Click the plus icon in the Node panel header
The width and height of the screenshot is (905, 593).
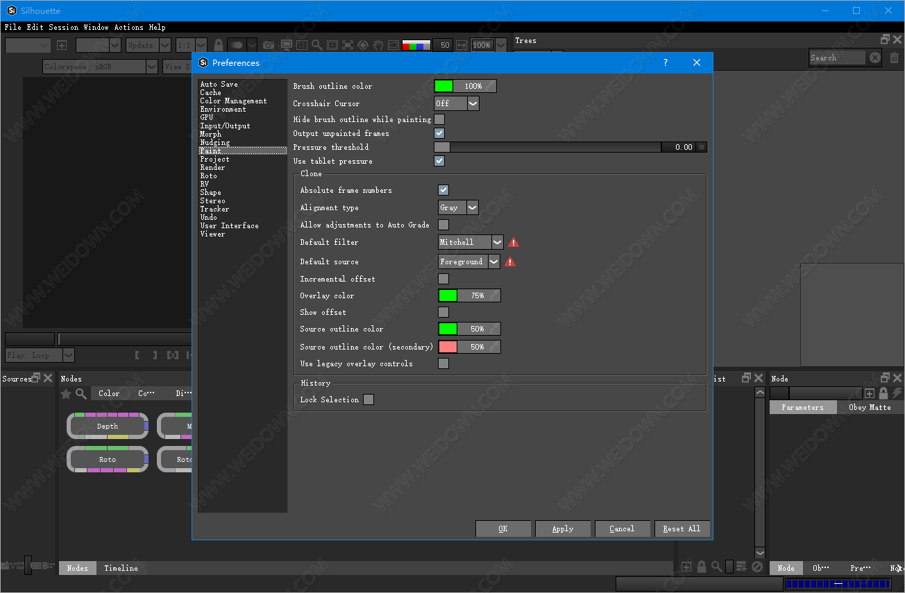[x=870, y=393]
